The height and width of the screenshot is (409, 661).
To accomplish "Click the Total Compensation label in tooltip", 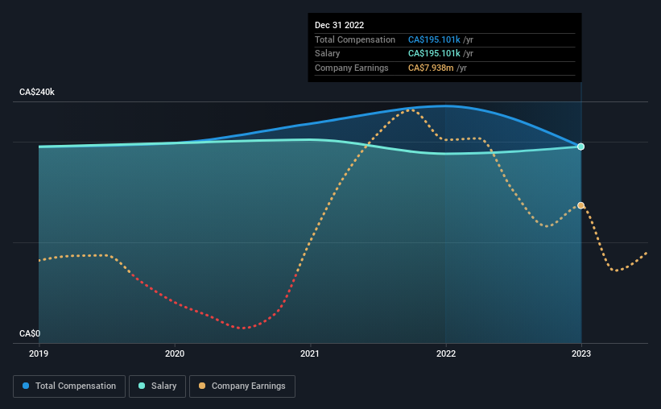I will (355, 39).
